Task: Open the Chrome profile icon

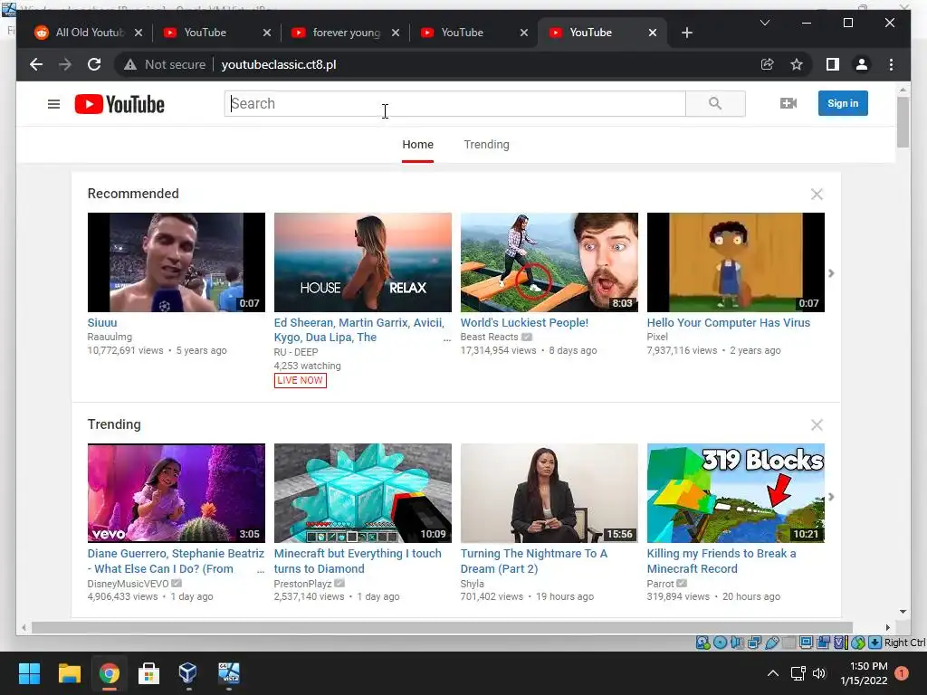Action: tap(862, 64)
